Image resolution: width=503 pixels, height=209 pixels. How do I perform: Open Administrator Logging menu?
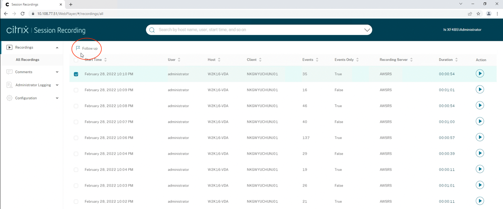click(x=33, y=85)
